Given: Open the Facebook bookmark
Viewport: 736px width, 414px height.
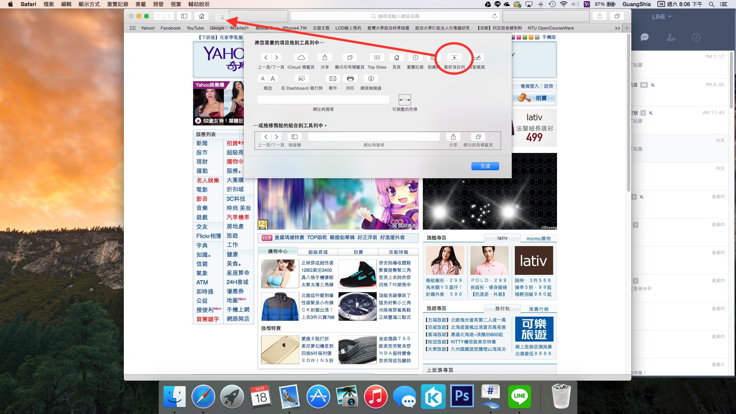Looking at the screenshot, I should pos(171,28).
